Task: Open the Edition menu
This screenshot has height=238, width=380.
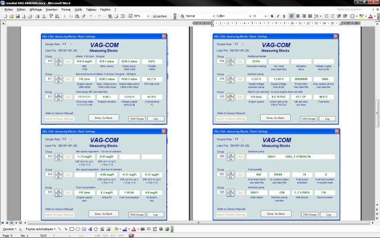Action: tap(21, 10)
